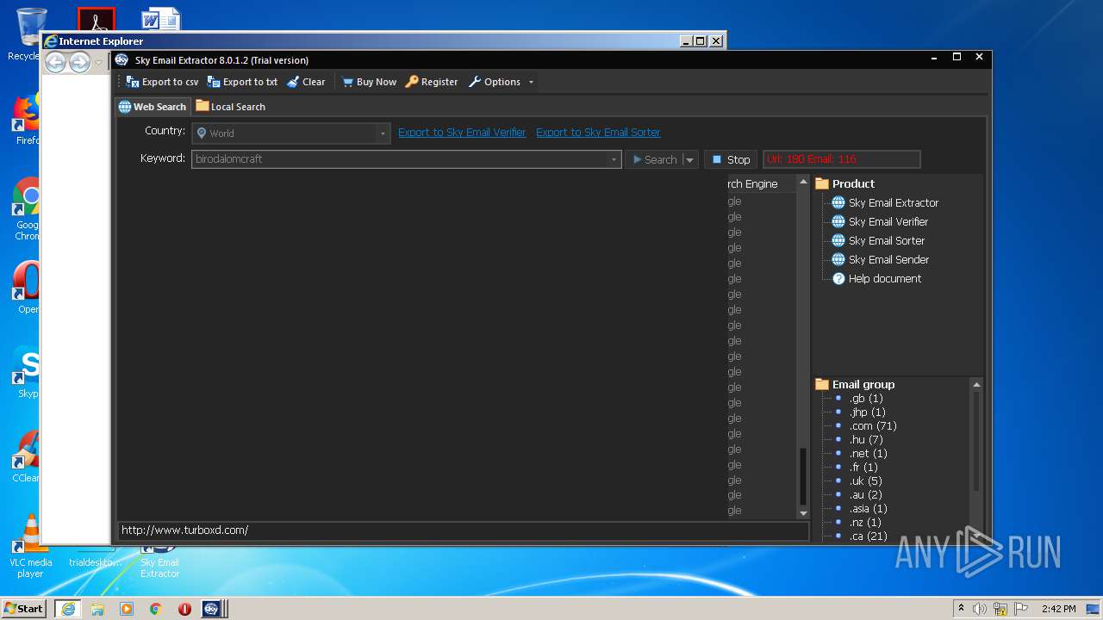1103x620 pixels.
Task: Open the Start menu
Action: tap(24, 608)
